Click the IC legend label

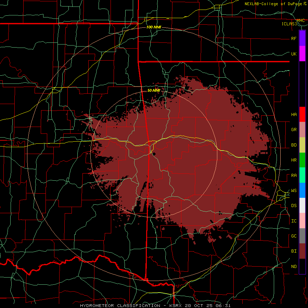pyautogui.click(x=294, y=221)
